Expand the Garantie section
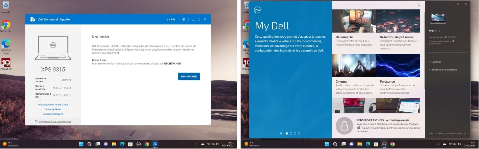The width and height of the screenshot is (479, 149). [436, 62]
